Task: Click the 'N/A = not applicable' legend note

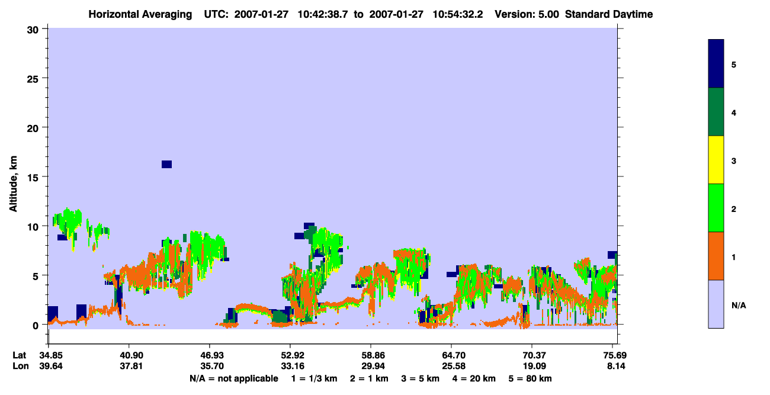Action: (x=233, y=378)
